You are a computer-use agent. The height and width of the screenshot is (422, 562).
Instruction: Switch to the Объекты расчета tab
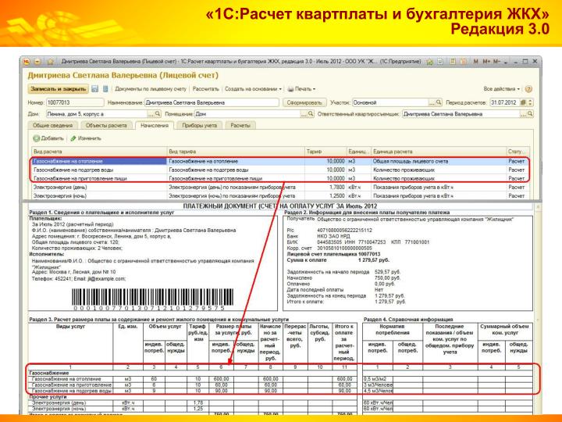(106, 125)
